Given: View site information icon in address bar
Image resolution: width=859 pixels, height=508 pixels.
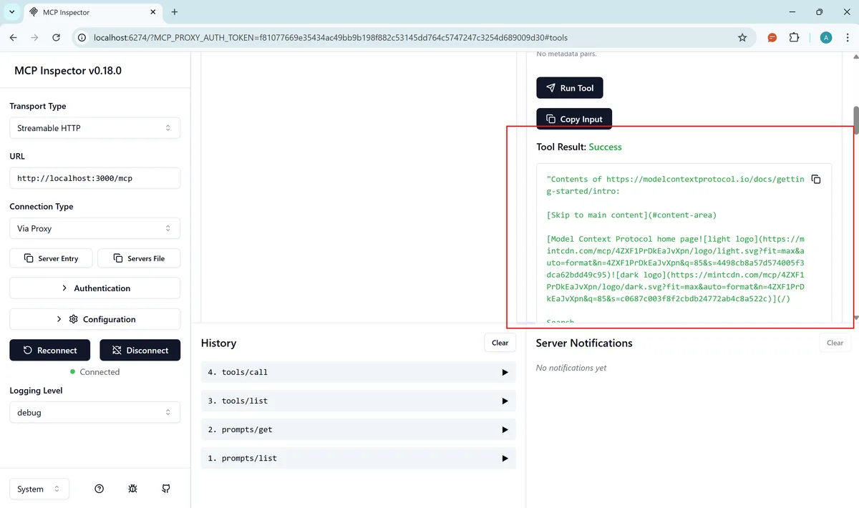Looking at the screenshot, I should pyautogui.click(x=82, y=37).
